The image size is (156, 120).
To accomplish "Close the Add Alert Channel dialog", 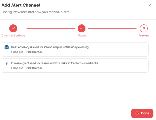I will (149, 5).
